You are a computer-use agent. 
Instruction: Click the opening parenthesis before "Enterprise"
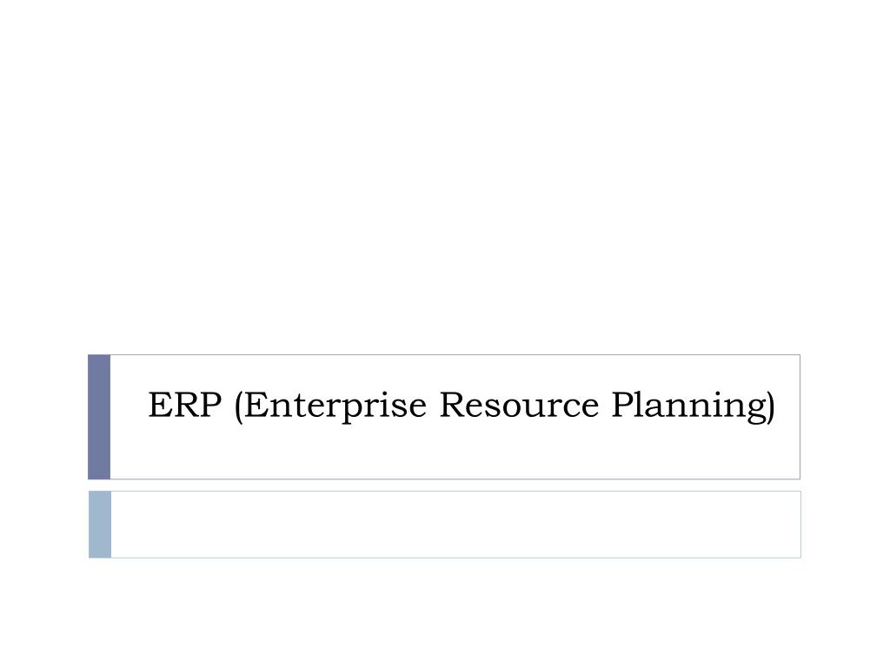click(x=239, y=406)
